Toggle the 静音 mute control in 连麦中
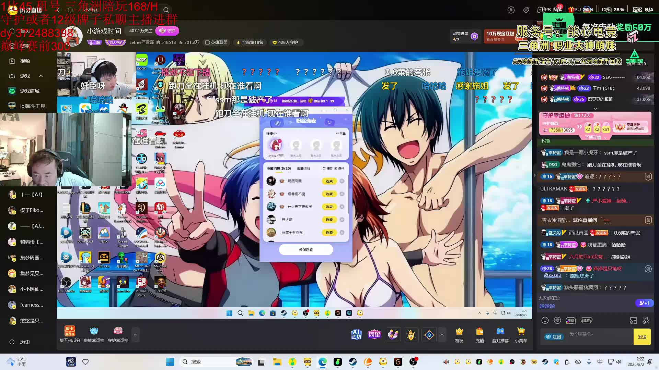 click(340, 133)
